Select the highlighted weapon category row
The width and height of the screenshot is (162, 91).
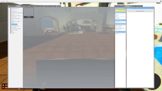[14, 24]
